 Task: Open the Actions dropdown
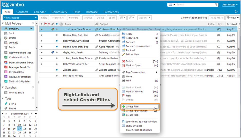coord(144,18)
